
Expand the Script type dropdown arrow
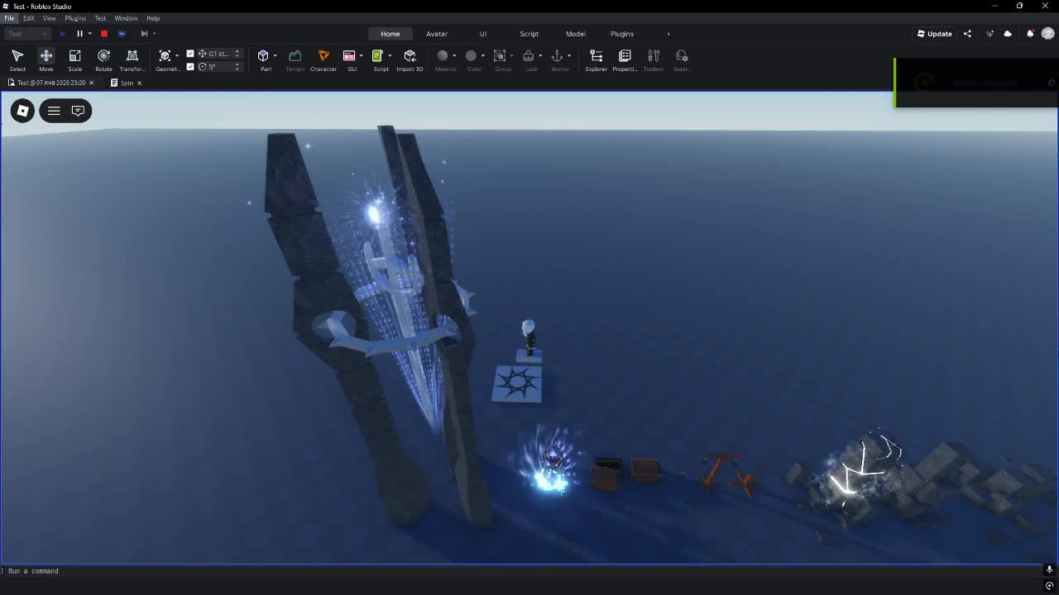389,55
